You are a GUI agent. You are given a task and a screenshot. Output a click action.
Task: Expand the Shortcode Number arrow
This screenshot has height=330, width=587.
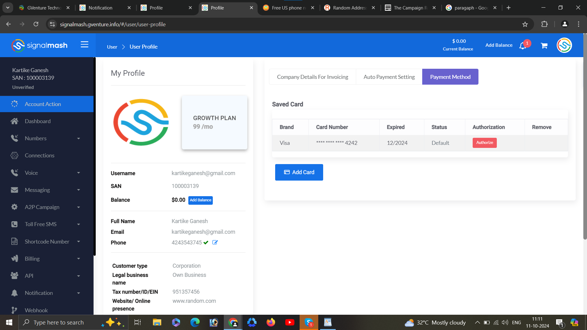79,242
